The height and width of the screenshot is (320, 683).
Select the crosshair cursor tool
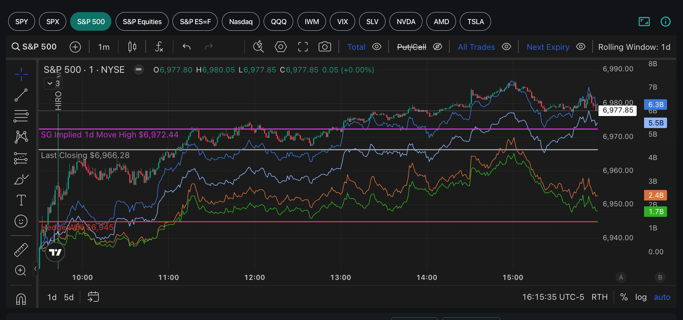pyautogui.click(x=21, y=74)
